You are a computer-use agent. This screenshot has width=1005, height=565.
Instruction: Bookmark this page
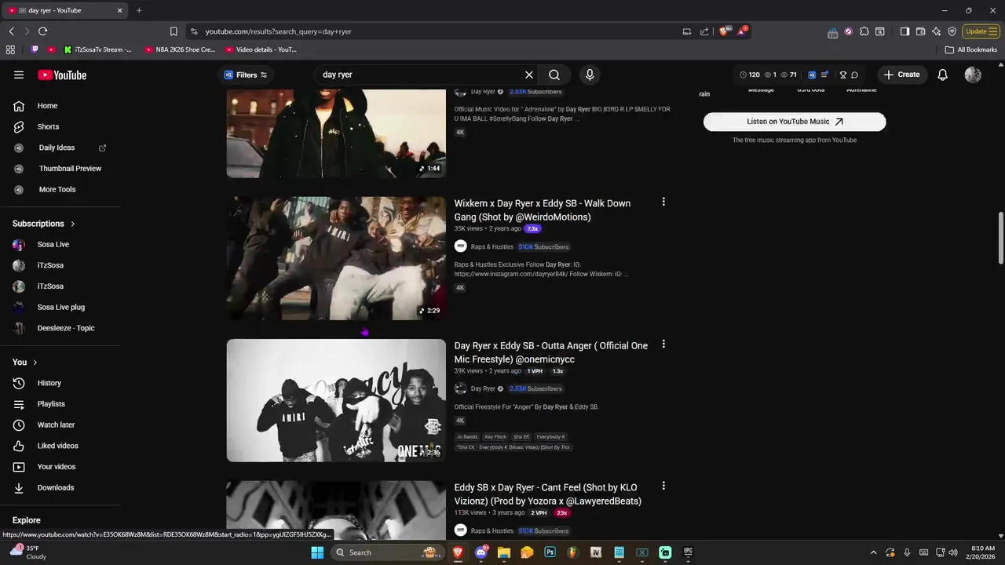(174, 31)
